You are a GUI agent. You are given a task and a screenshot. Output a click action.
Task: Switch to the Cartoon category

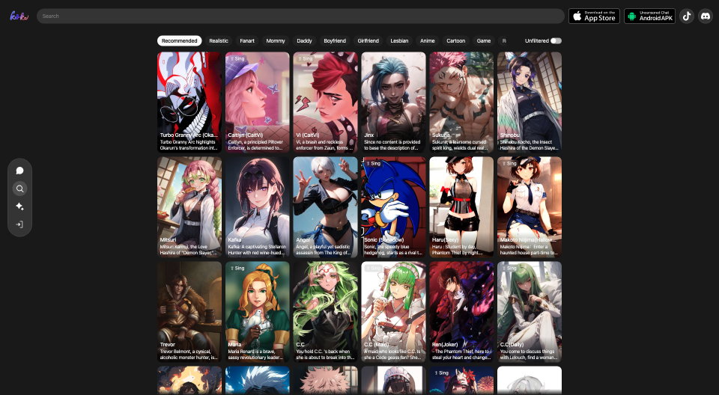[456, 41]
